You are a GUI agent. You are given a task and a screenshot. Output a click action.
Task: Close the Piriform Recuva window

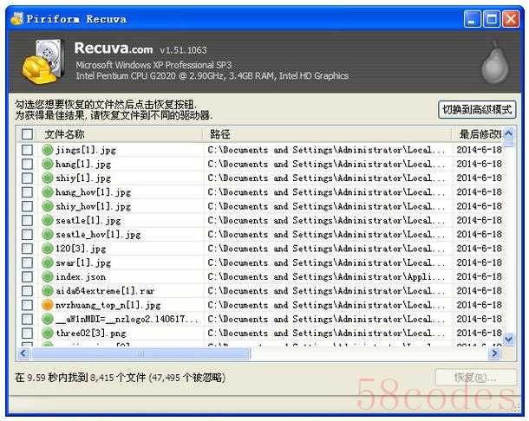click(511, 19)
